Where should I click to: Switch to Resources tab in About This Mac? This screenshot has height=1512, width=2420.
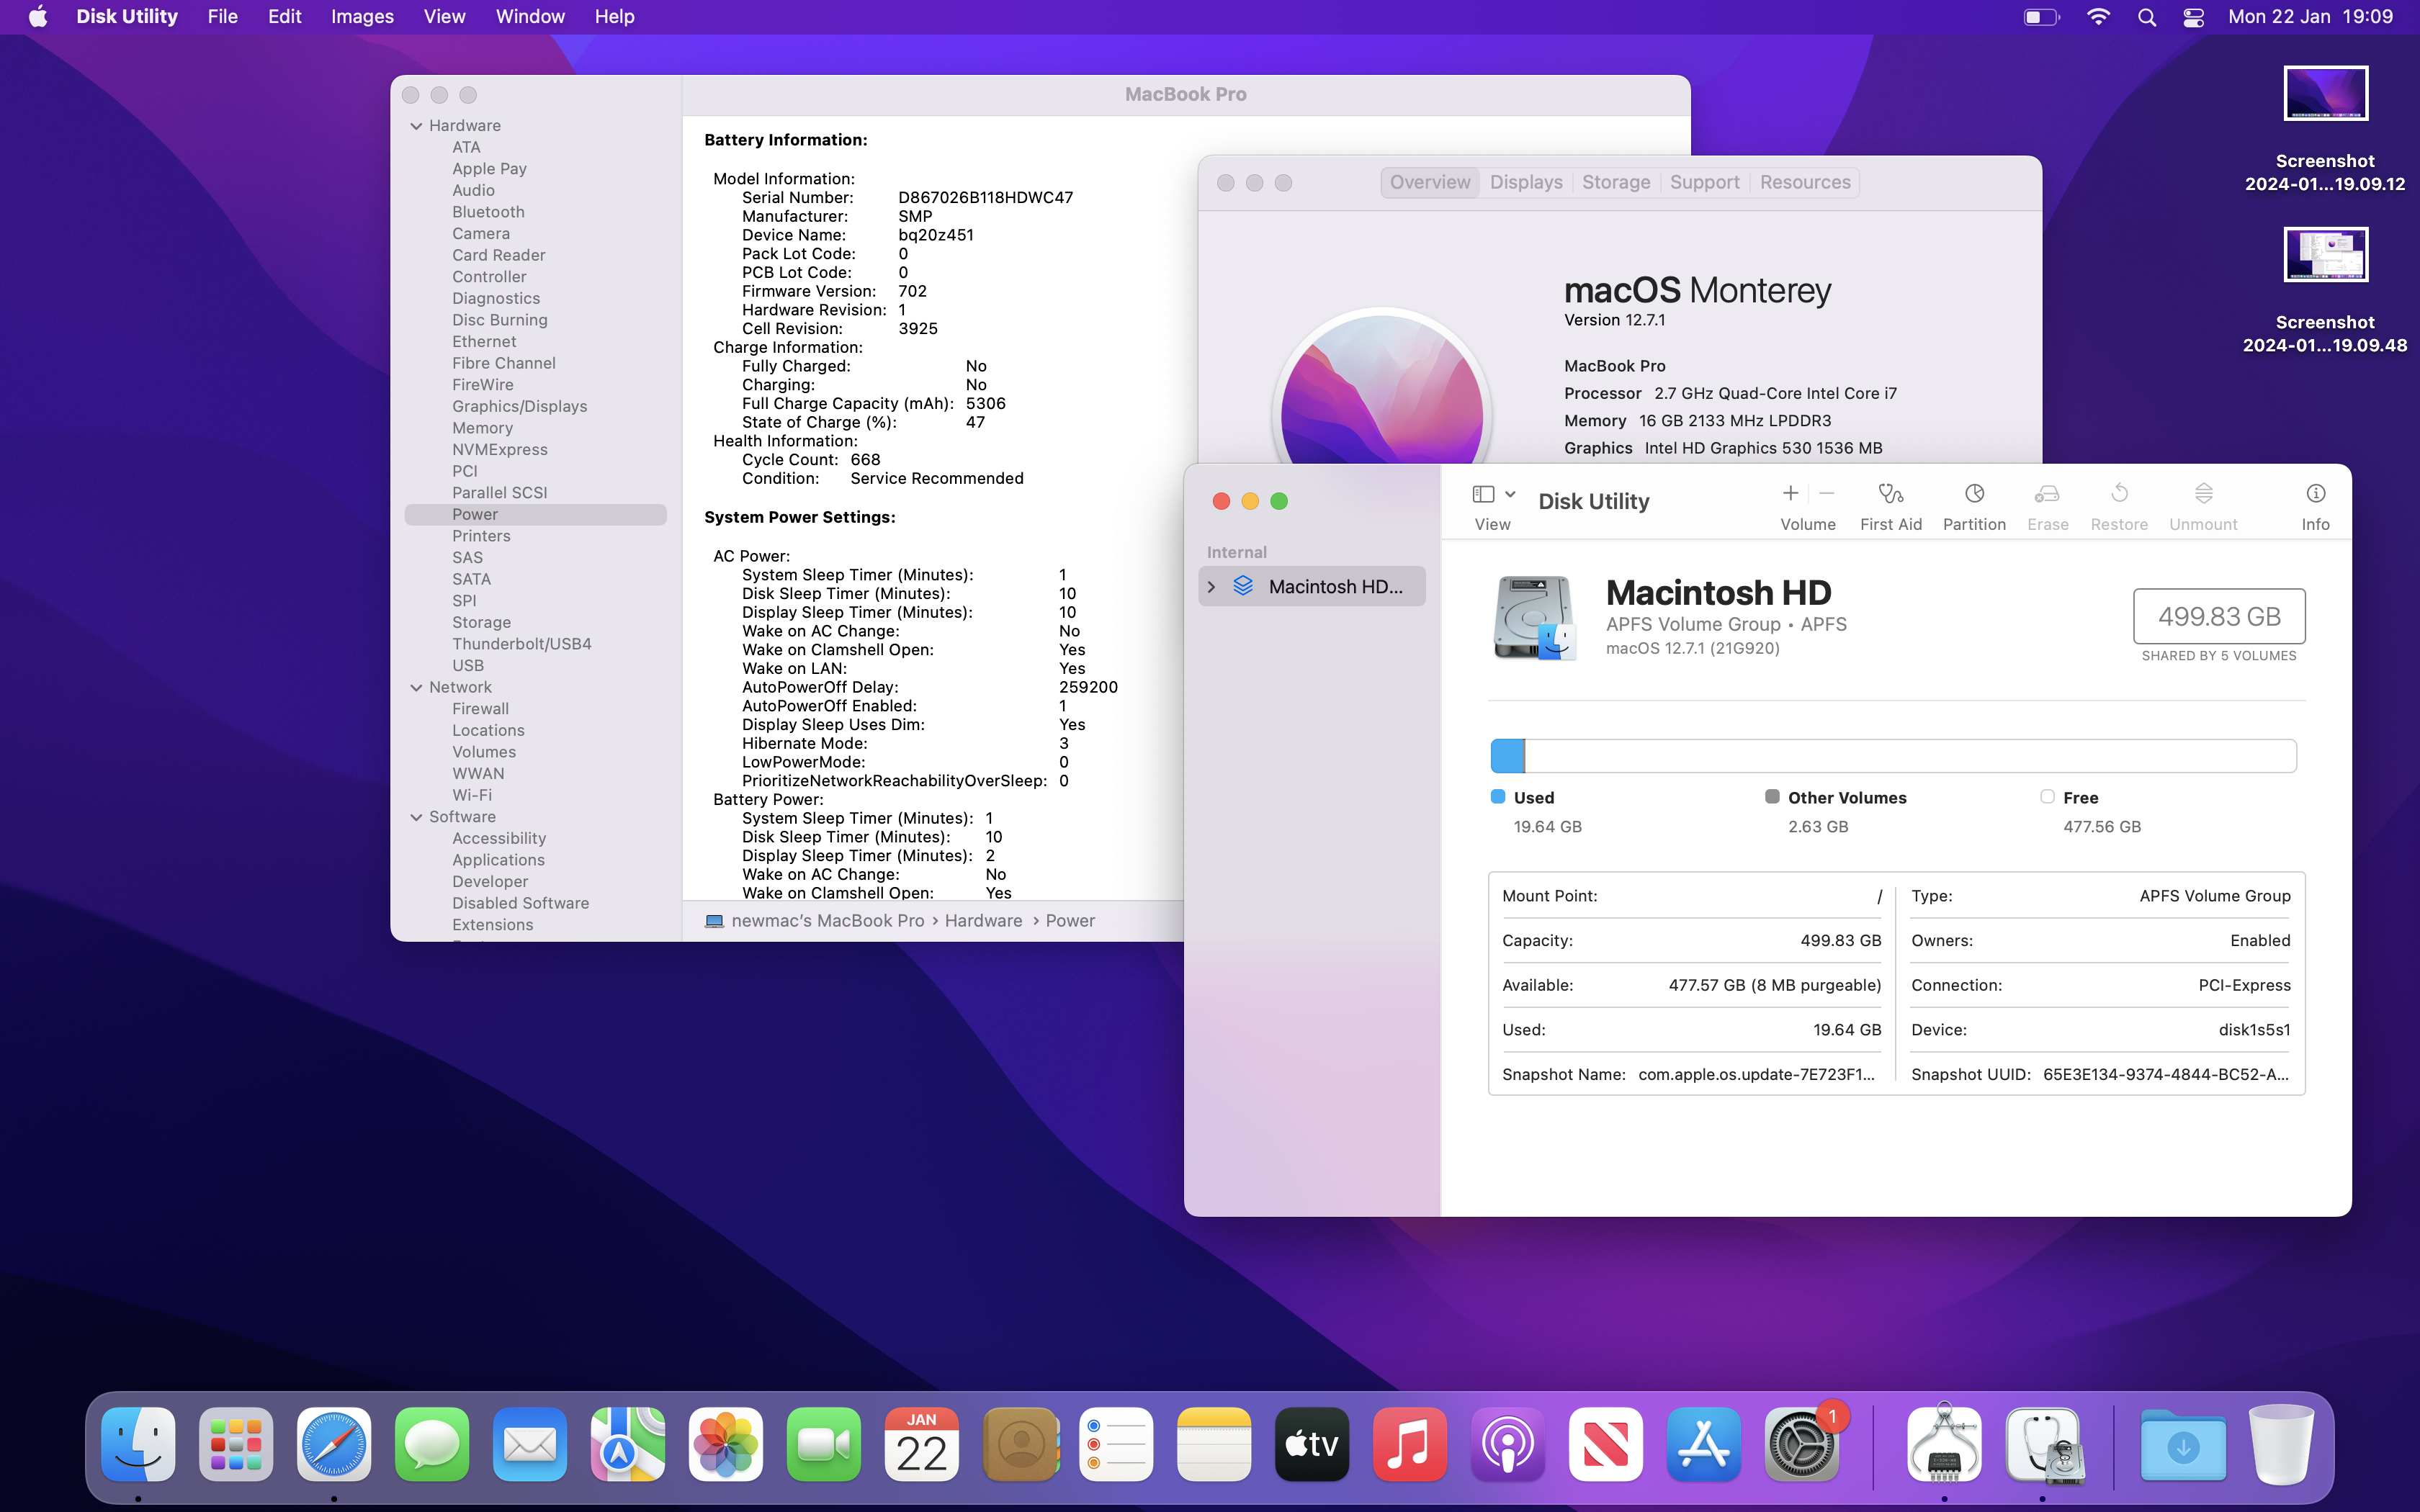(x=1805, y=182)
